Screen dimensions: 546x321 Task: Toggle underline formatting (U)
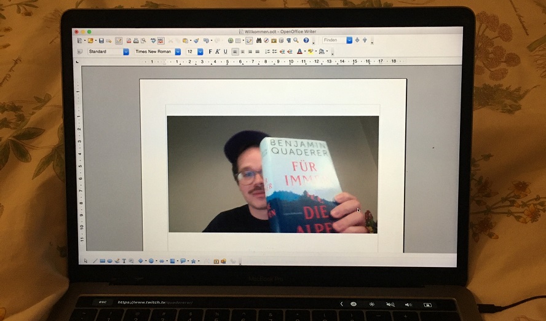coord(225,52)
